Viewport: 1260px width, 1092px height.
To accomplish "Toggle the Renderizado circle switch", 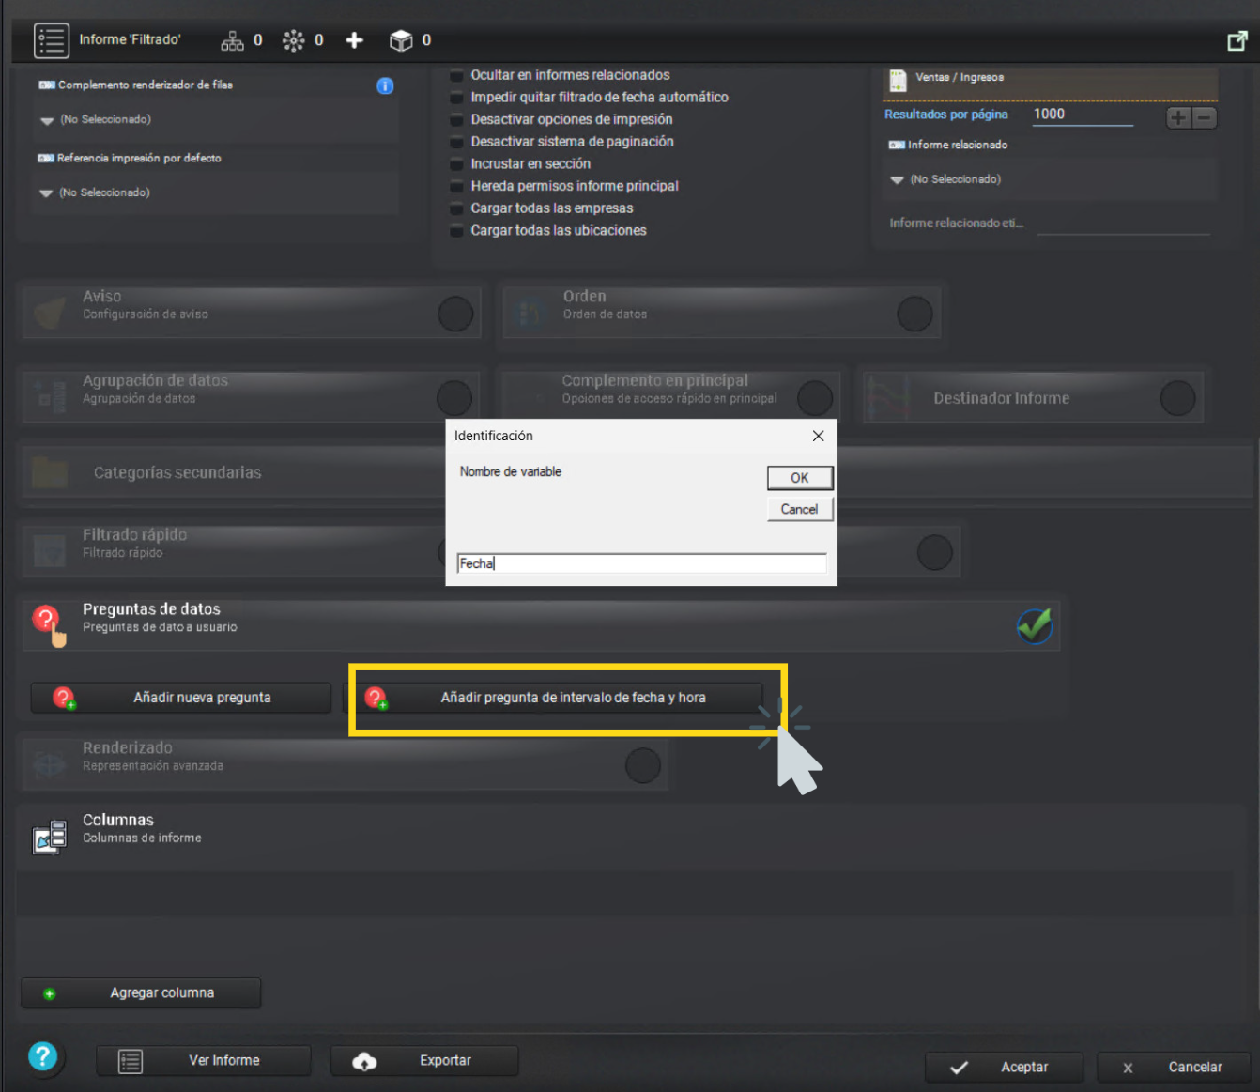I will [643, 765].
